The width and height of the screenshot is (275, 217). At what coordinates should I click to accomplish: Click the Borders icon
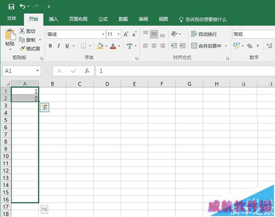tap(83, 46)
